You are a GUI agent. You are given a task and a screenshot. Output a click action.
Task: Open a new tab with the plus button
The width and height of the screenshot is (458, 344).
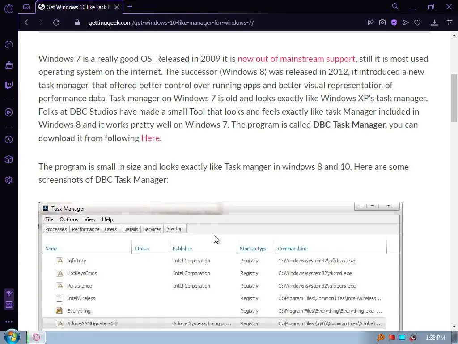pos(130,7)
